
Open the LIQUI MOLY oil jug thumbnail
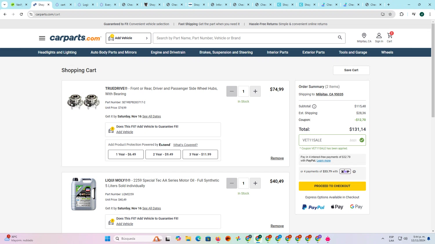point(84,194)
